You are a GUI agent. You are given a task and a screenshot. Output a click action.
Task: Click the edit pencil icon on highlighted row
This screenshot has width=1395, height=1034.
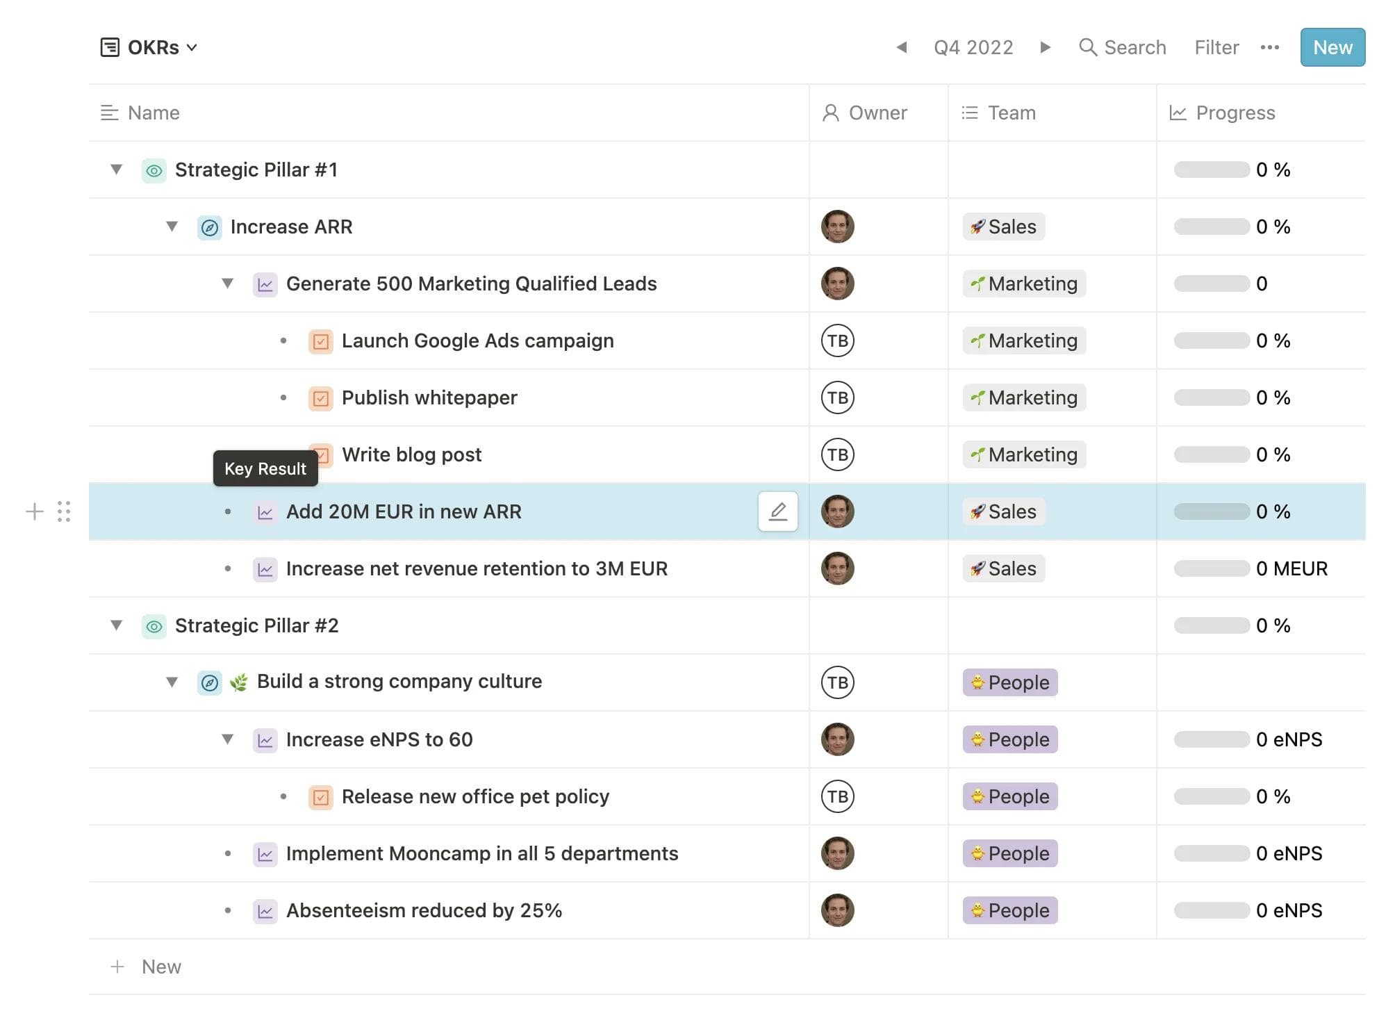pos(777,511)
